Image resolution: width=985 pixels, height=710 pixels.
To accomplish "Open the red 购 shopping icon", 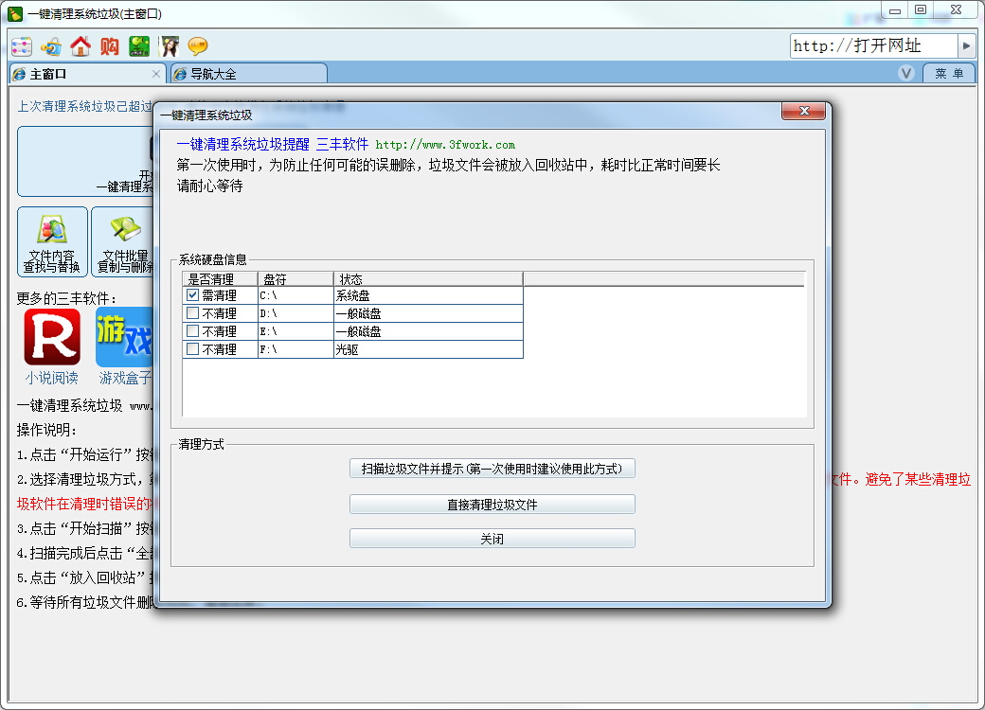I will pos(110,46).
